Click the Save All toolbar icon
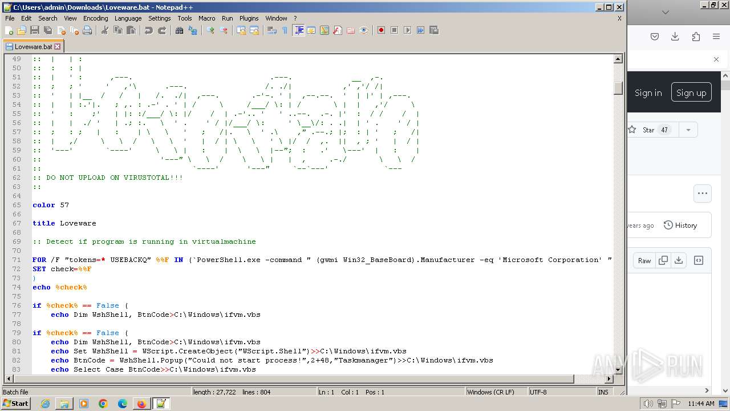The image size is (730, 411). click(48, 30)
